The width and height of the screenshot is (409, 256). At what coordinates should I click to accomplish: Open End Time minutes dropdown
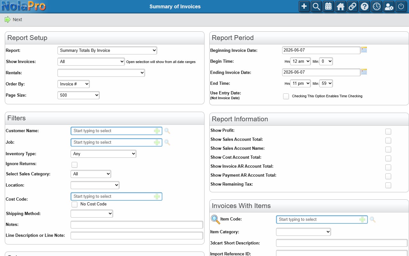[x=326, y=83]
